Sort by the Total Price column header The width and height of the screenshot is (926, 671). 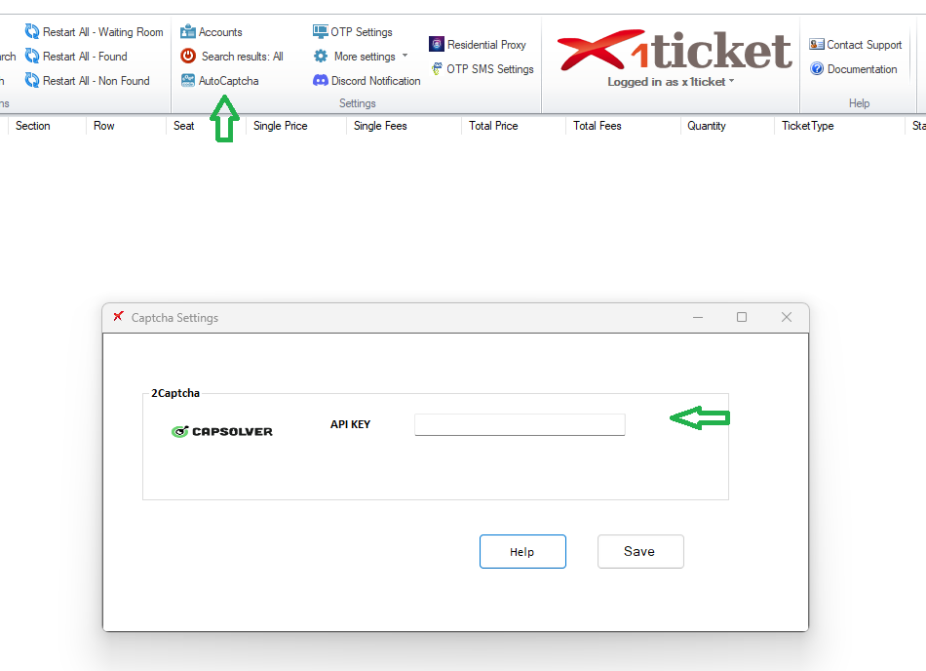tap(493, 126)
